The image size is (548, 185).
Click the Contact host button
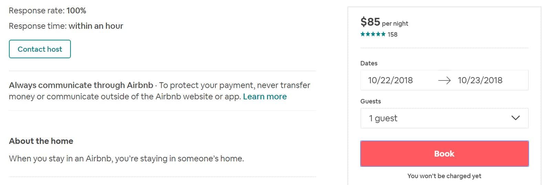(x=40, y=49)
